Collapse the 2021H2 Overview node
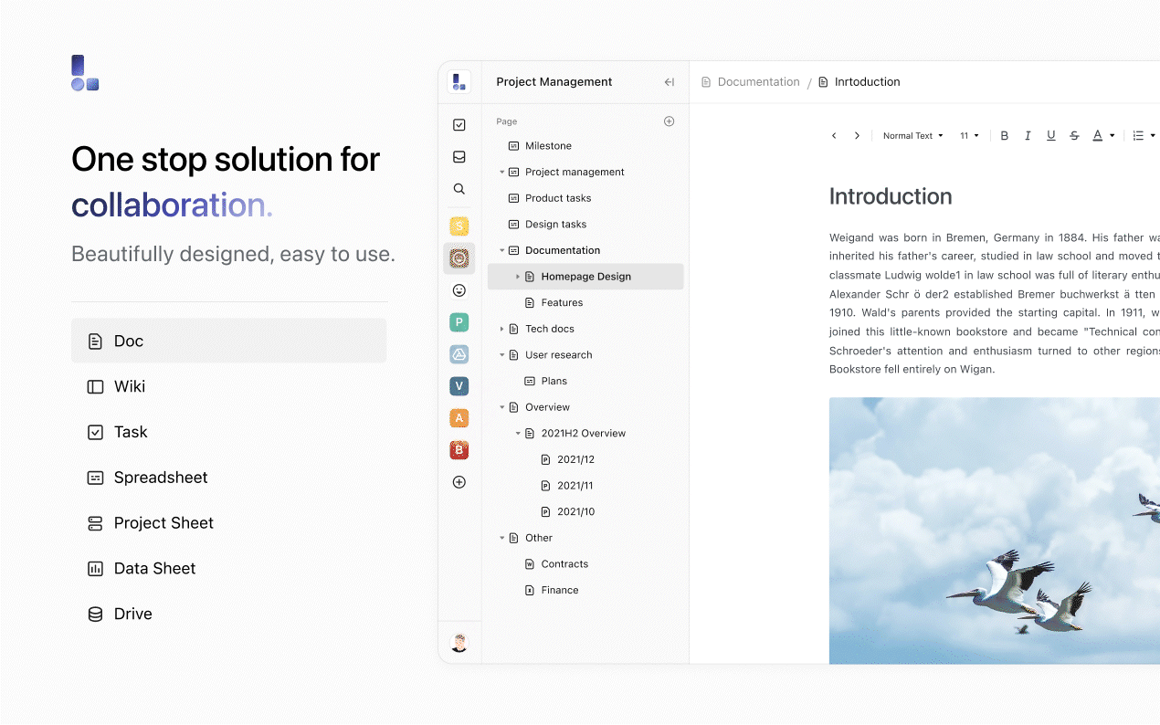 pos(518,434)
